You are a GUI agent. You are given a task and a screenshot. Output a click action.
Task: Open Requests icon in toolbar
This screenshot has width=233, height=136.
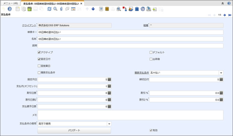(x=131, y=9)
